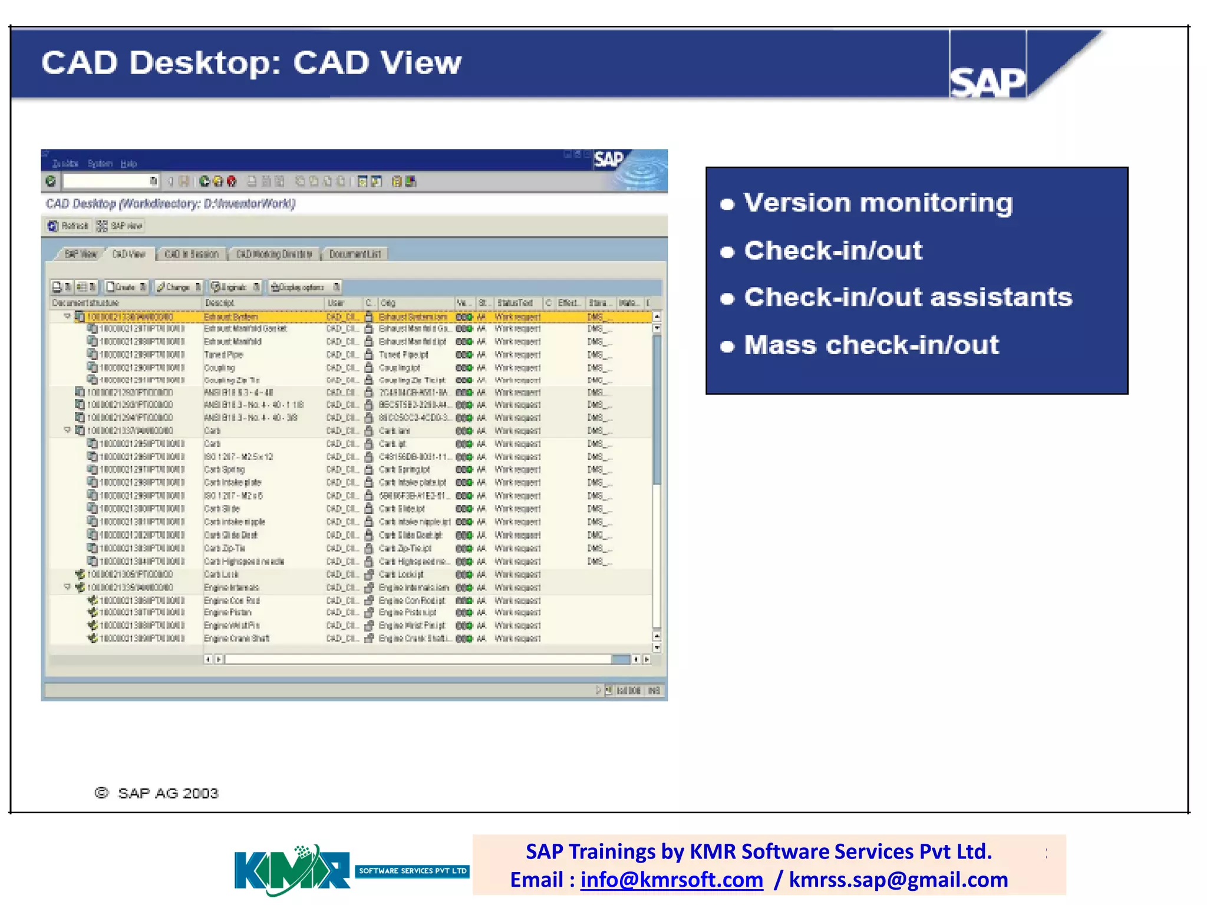
Task: Click the green icon of Engine Internals node
Action: click(x=80, y=587)
